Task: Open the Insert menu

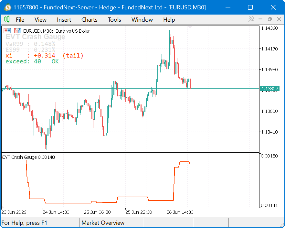Action: [x=64, y=20]
